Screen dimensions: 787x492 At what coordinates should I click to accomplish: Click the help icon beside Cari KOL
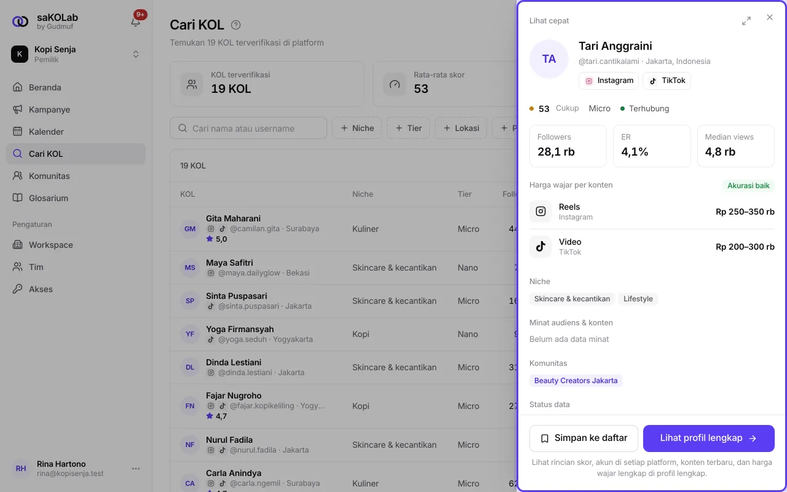pos(235,25)
